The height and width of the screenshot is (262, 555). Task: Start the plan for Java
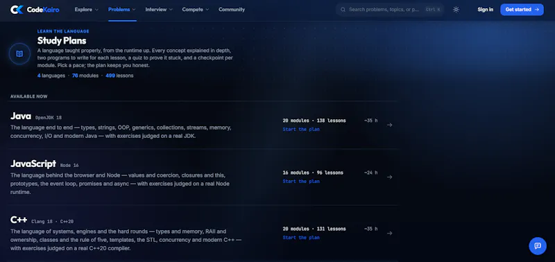click(x=301, y=130)
